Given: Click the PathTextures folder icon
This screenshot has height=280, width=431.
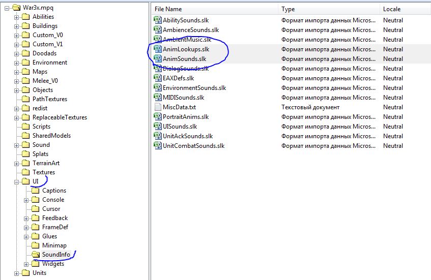Looking at the screenshot, I should [x=25, y=99].
